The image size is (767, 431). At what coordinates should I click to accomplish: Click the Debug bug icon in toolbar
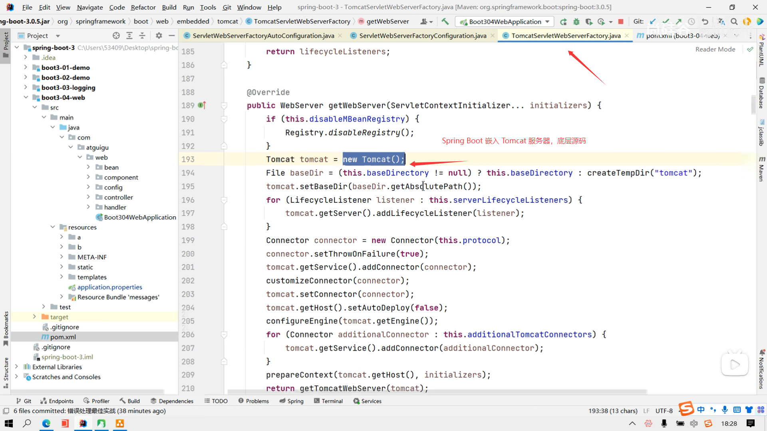tap(576, 22)
